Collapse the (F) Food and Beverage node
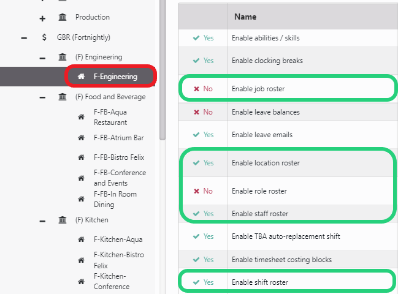This screenshot has width=398, height=294. click(x=42, y=97)
